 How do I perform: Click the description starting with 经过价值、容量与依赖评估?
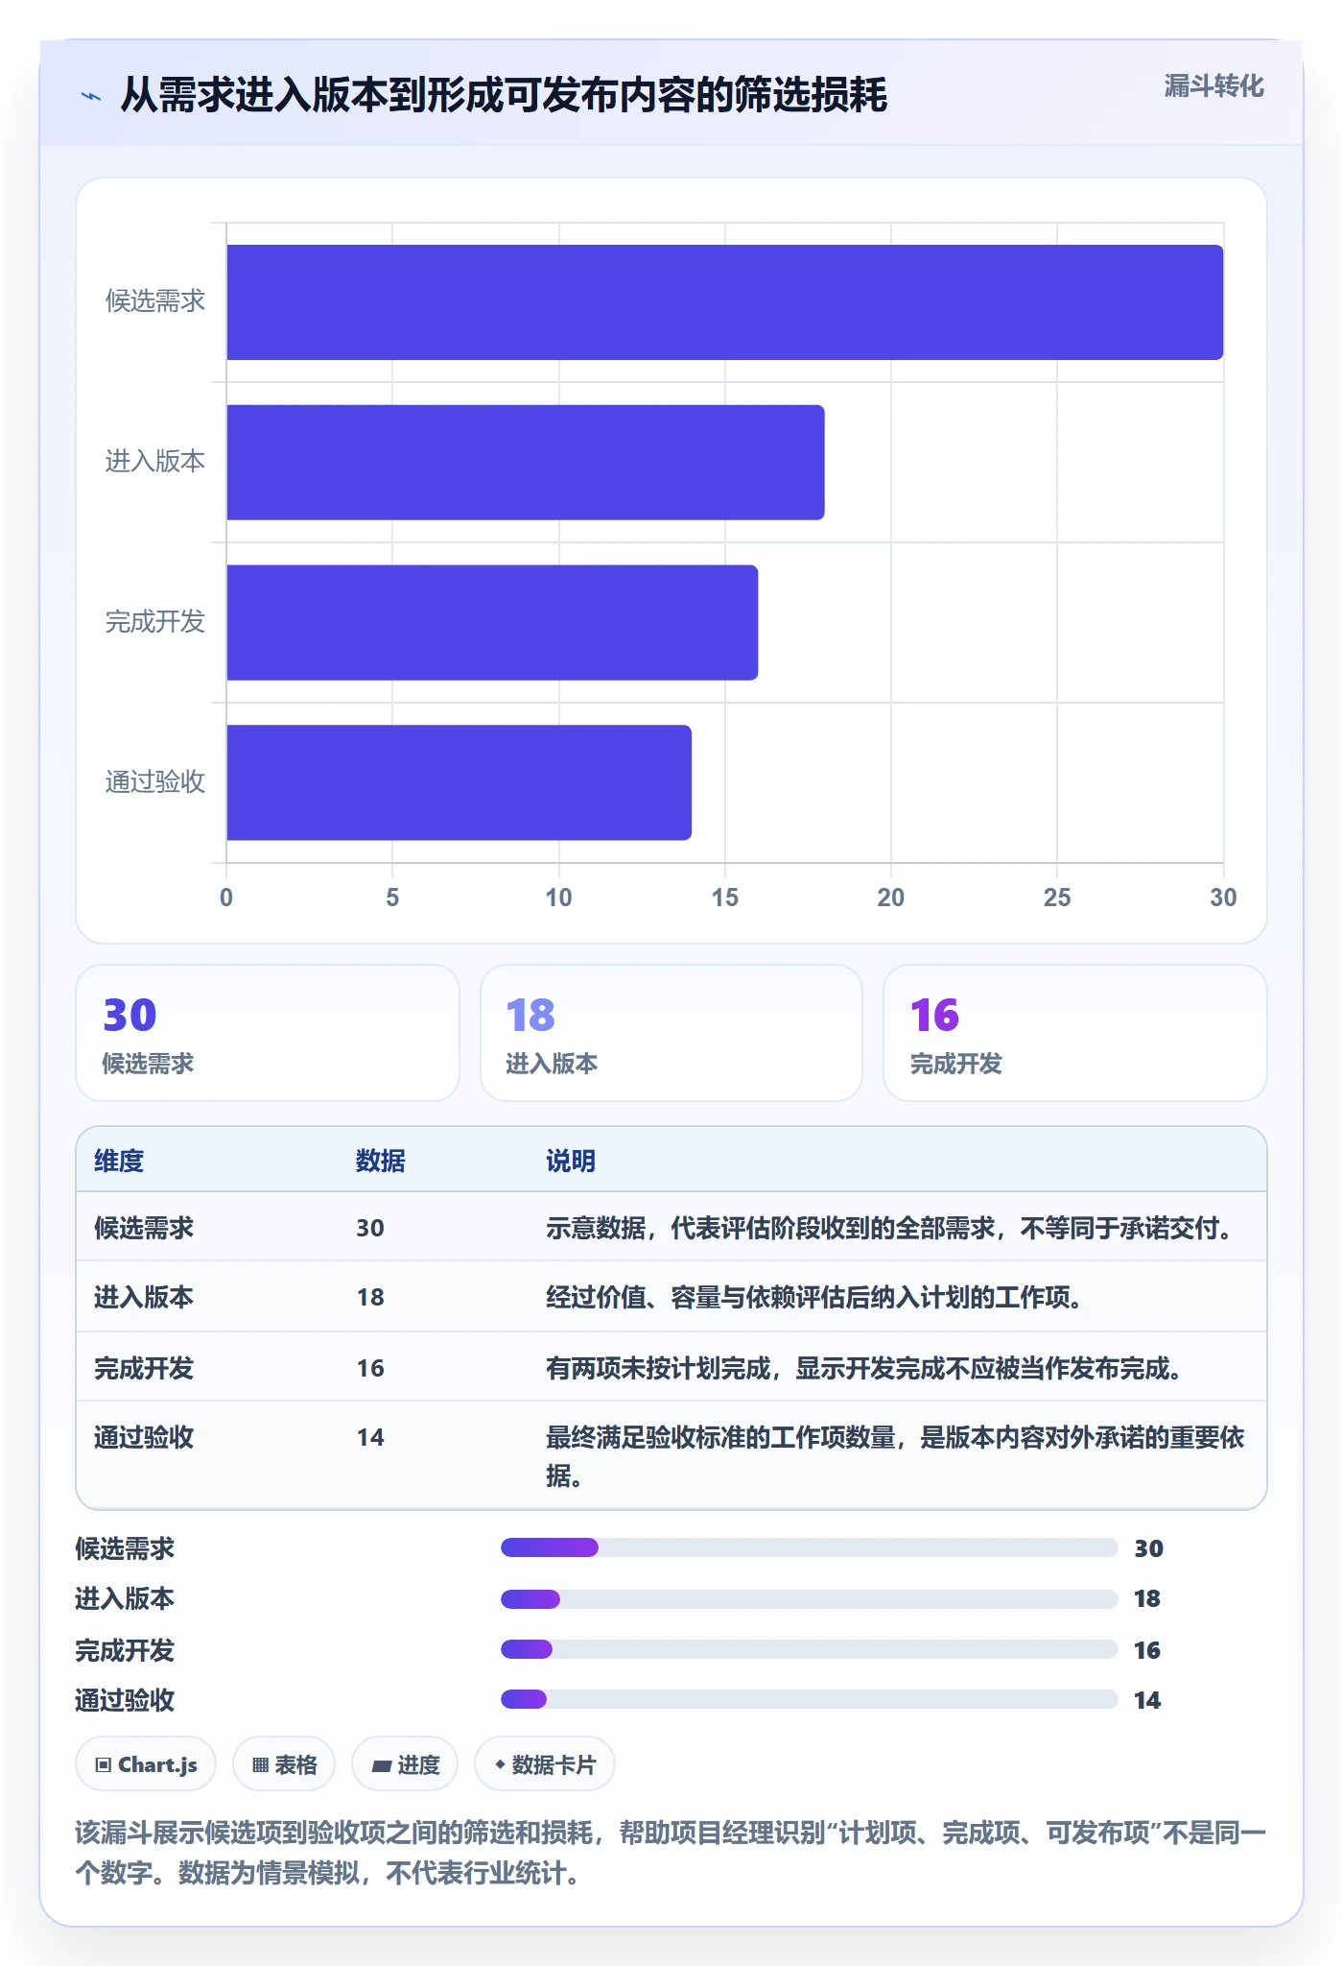814,1297
